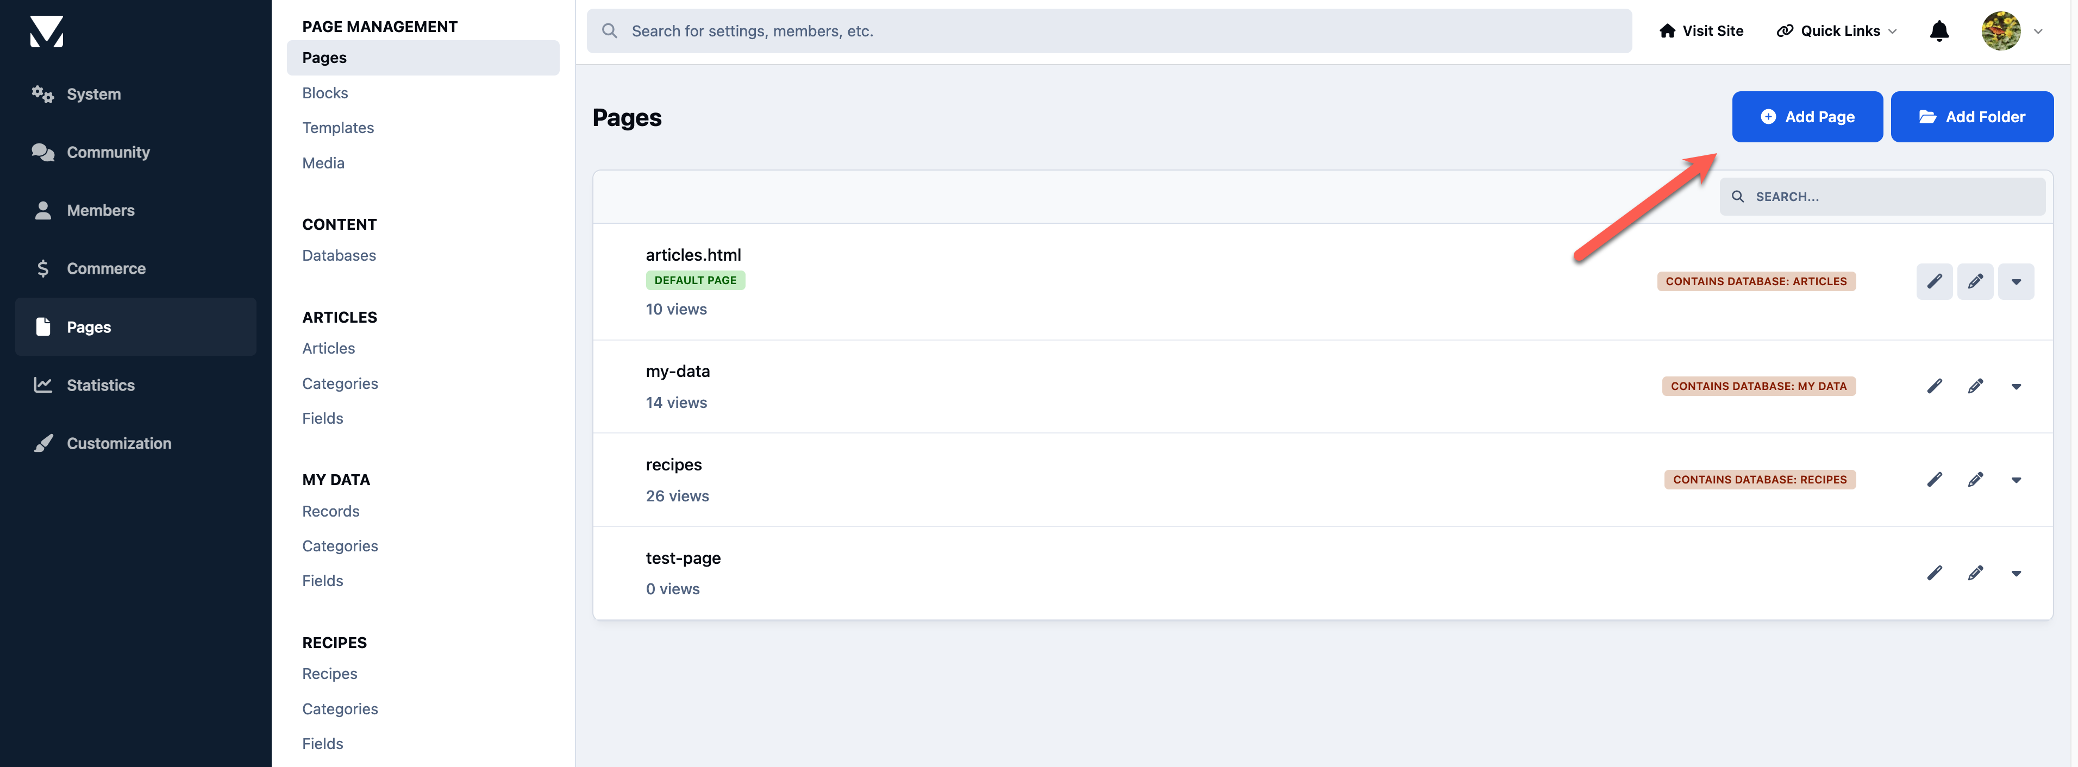Viewport: 2078px width, 767px height.
Task: Select Pages under Page Management
Action: click(423, 58)
